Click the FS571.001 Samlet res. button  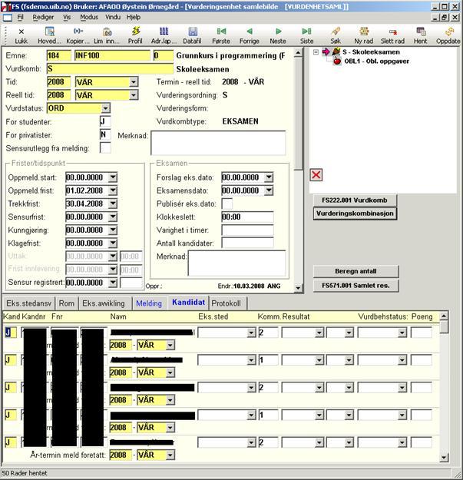356,286
